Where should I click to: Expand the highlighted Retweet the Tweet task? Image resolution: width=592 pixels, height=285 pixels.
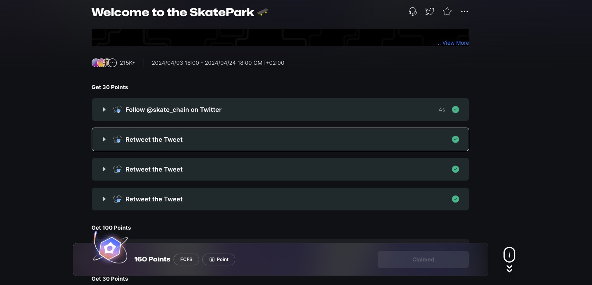click(104, 139)
